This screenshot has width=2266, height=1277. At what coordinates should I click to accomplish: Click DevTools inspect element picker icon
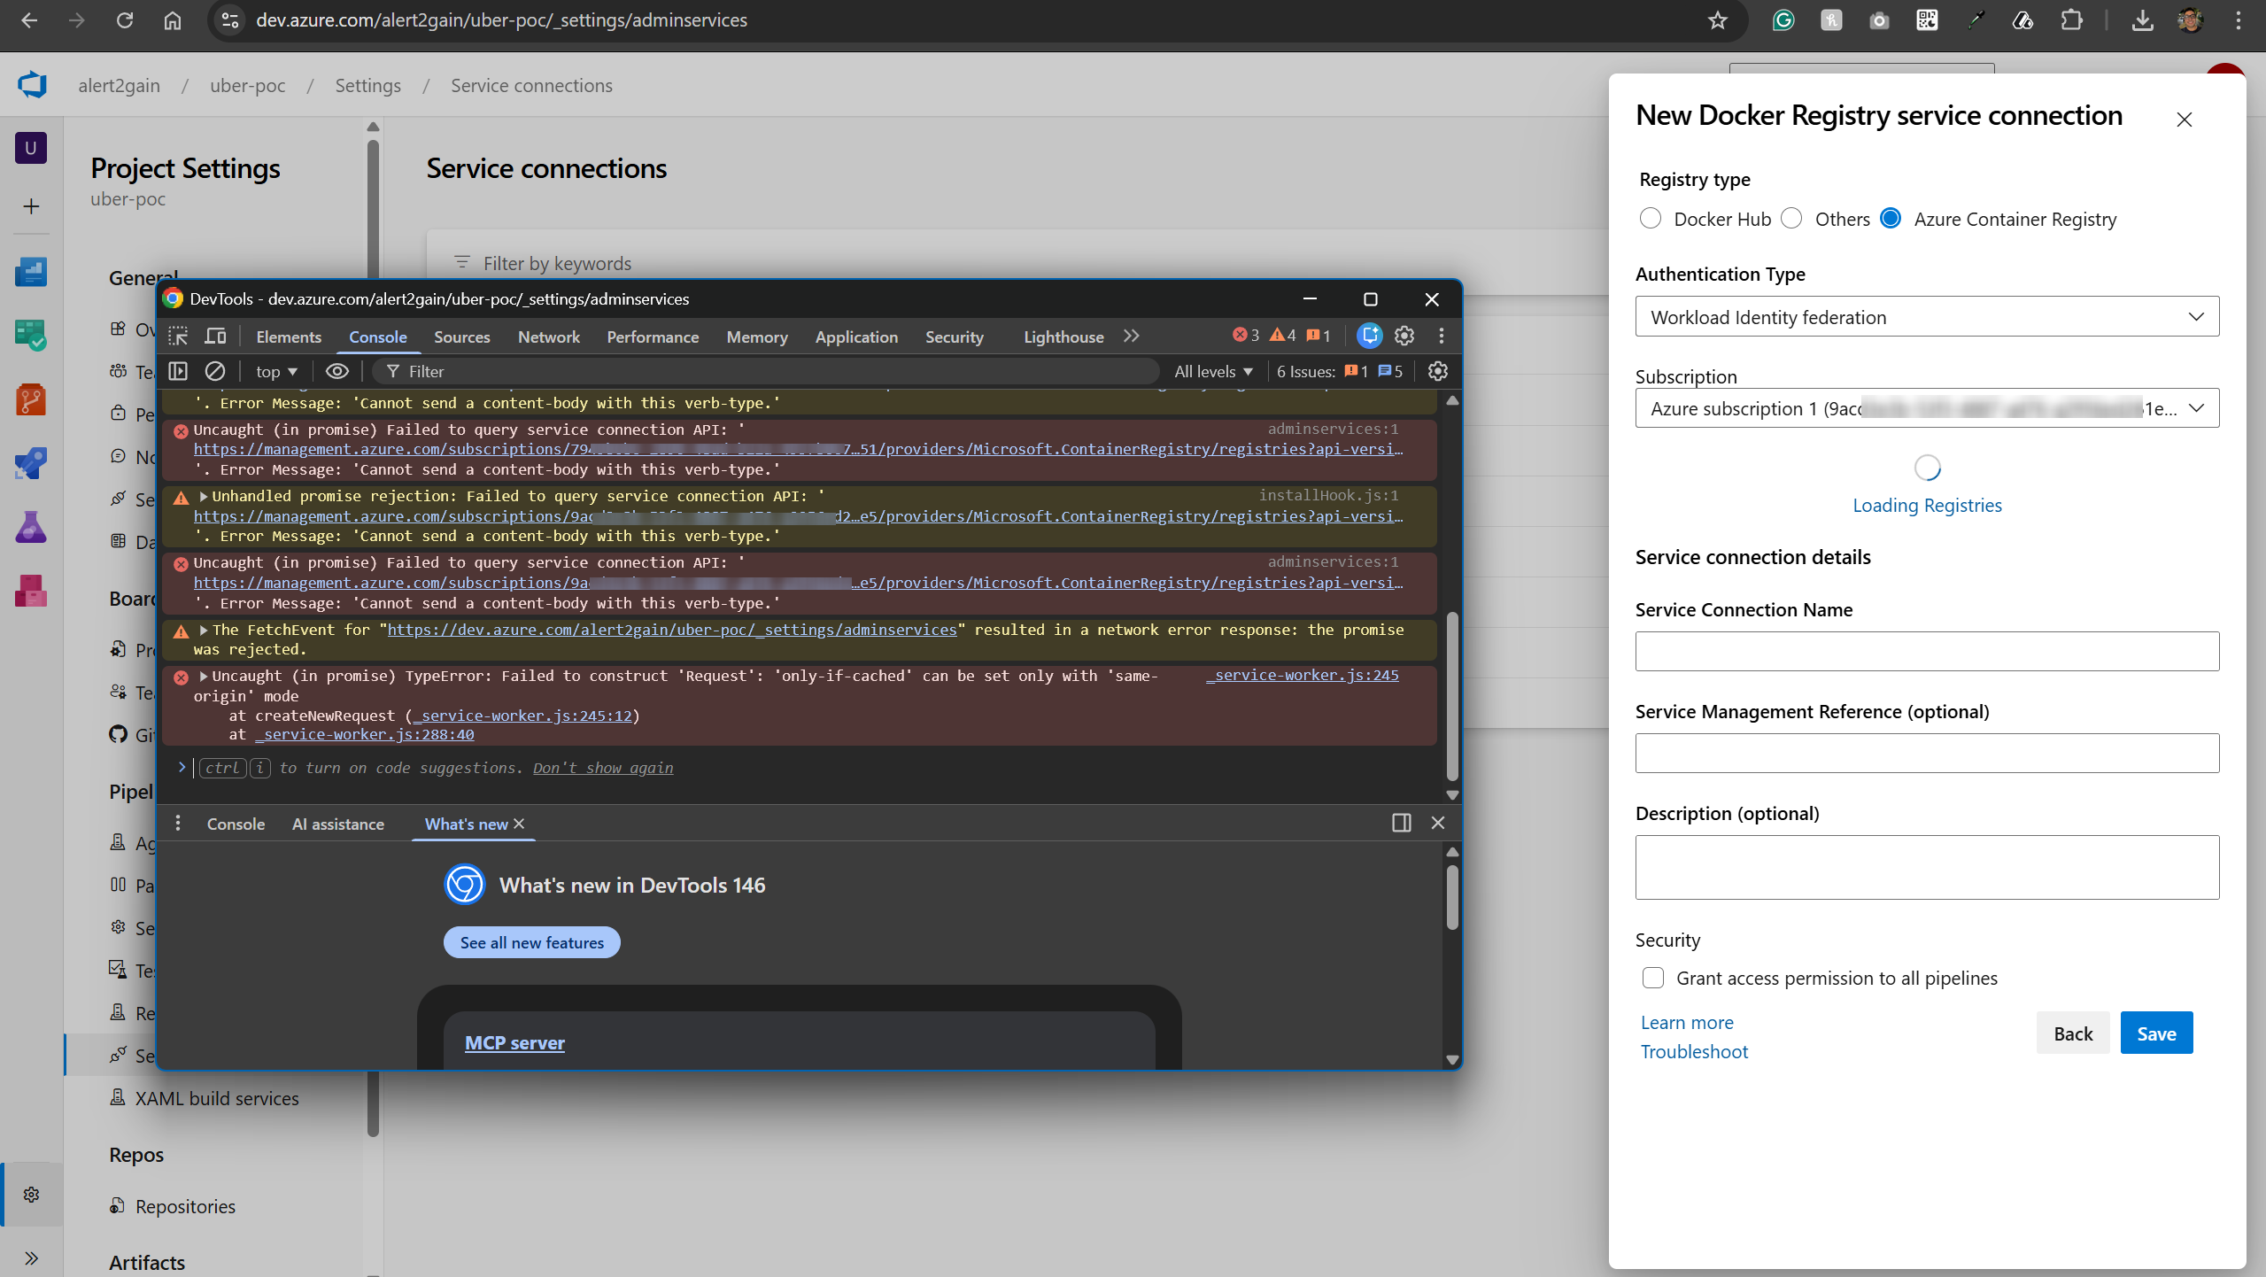coord(179,337)
